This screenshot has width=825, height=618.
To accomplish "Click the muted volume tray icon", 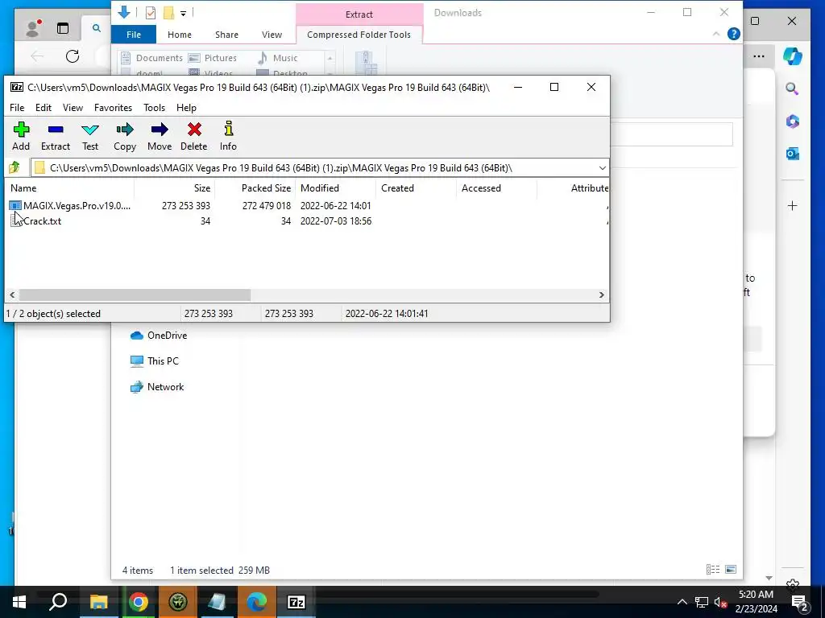I will tap(720, 602).
